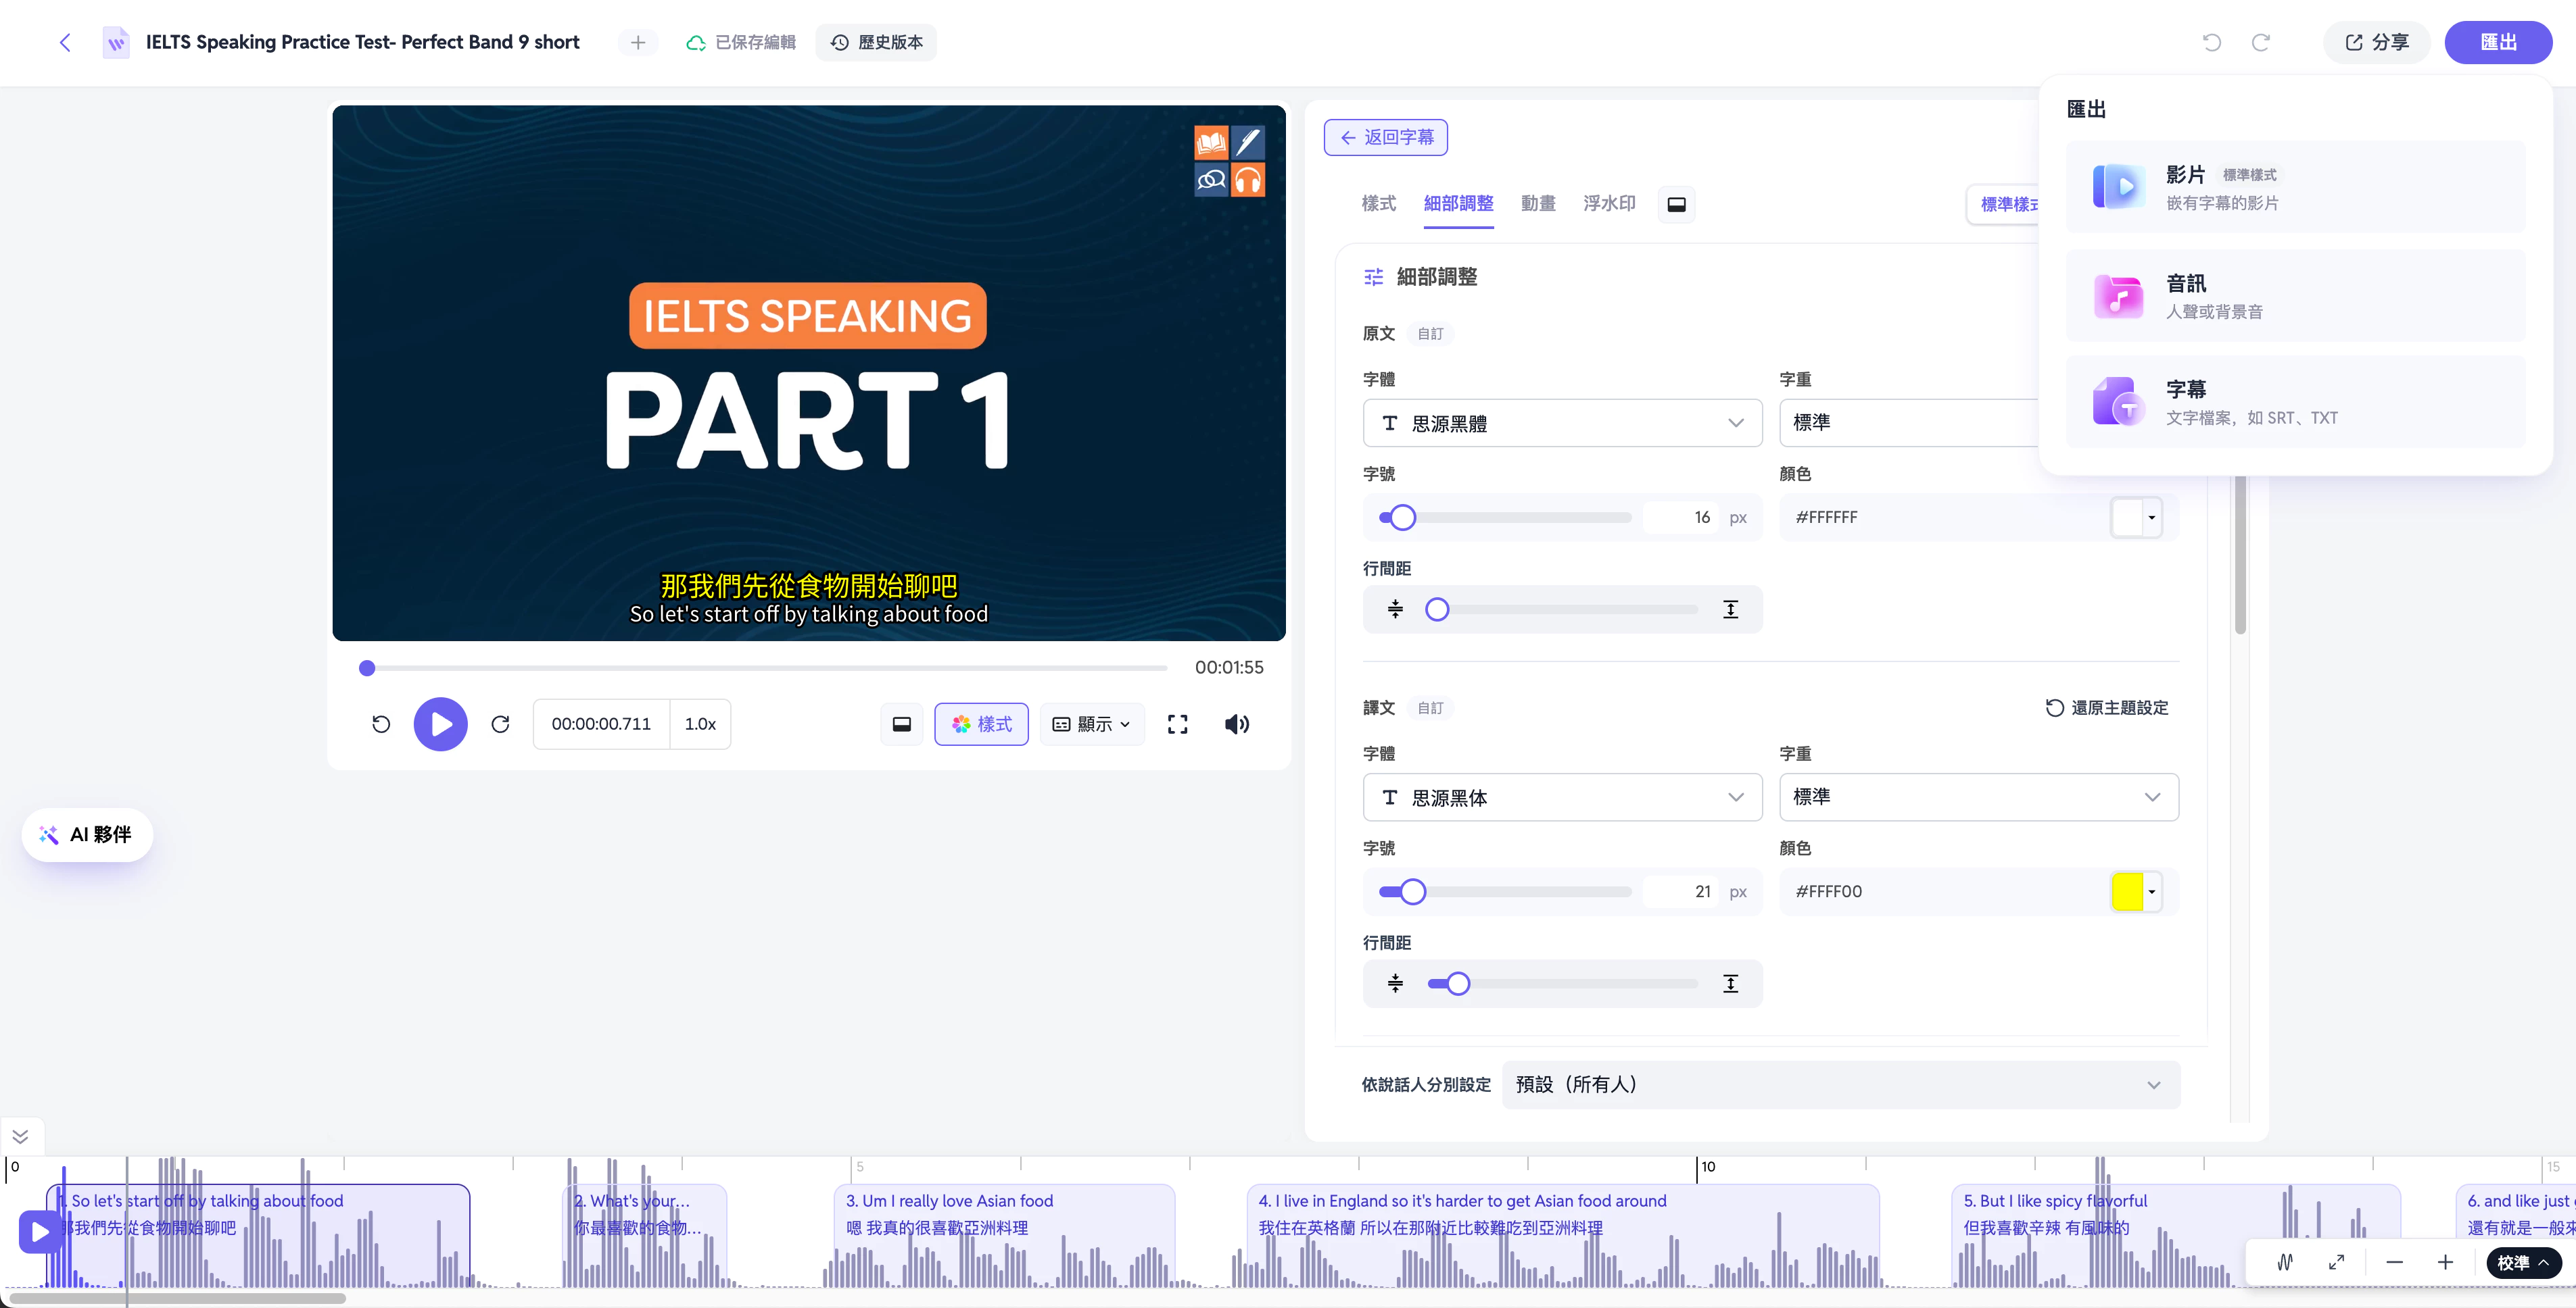The height and width of the screenshot is (1308, 2576).
Task: Expand timeline with diagonal arrows icon
Action: [2336, 1262]
